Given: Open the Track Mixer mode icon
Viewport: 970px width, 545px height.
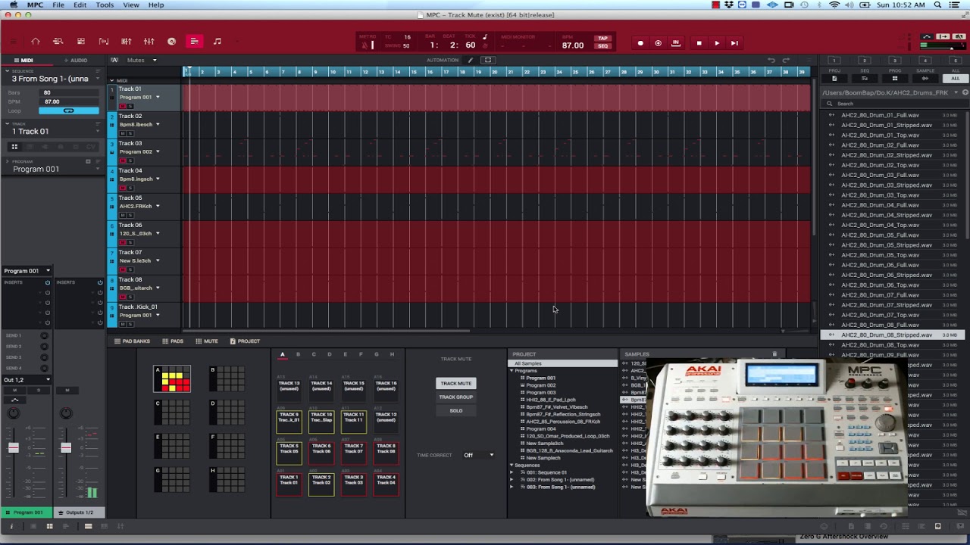Looking at the screenshot, I should [126, 42].
